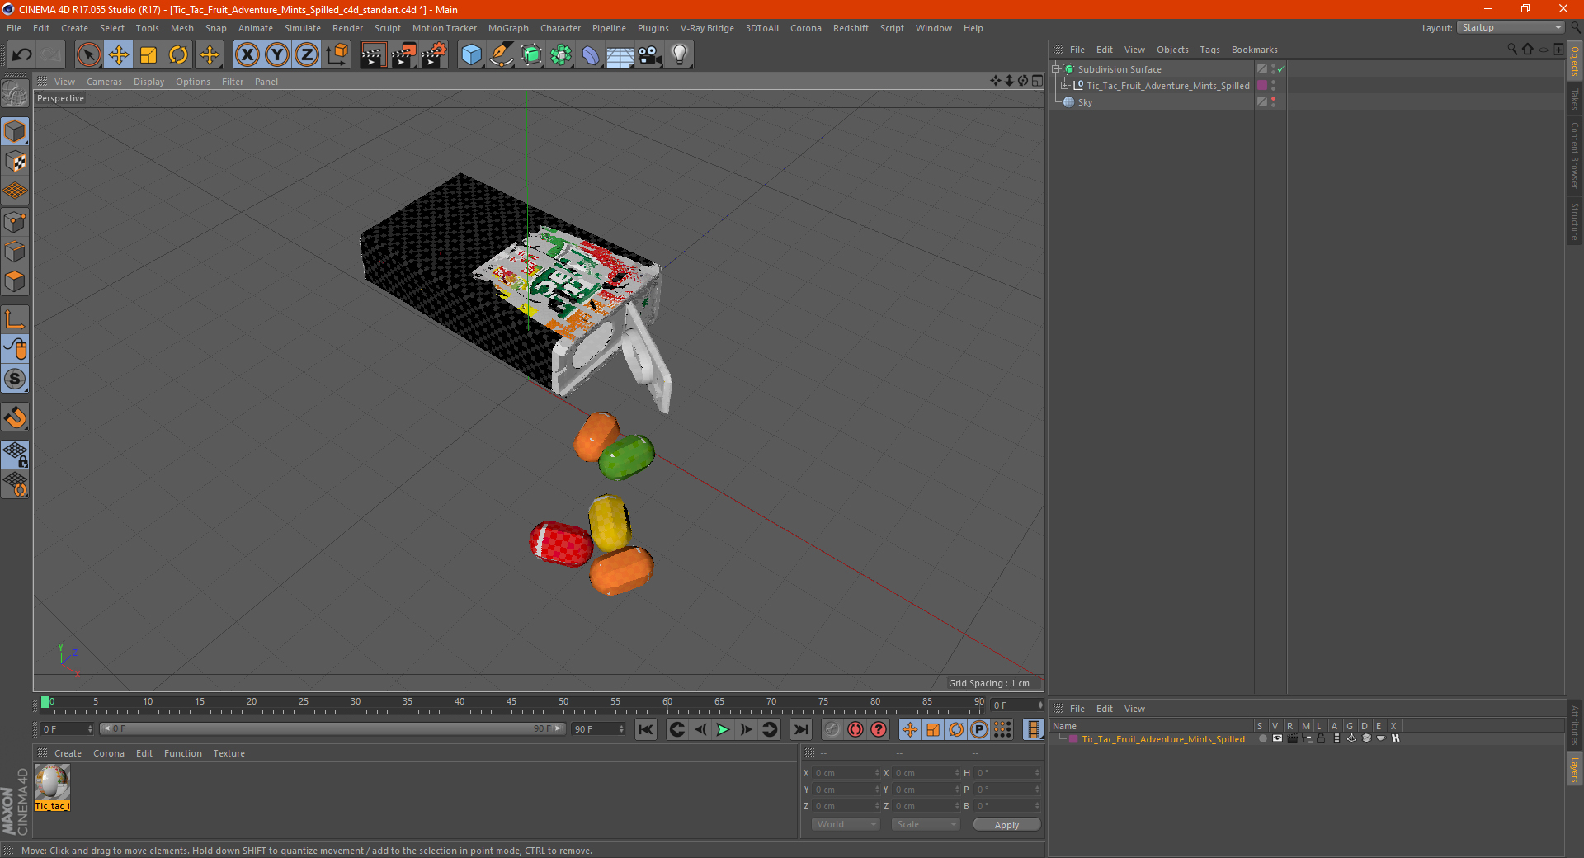Image resolution: width=1584 pixels, height=858 pixels.
Task: Activate the Rotate tool icon
Action: 178,55
